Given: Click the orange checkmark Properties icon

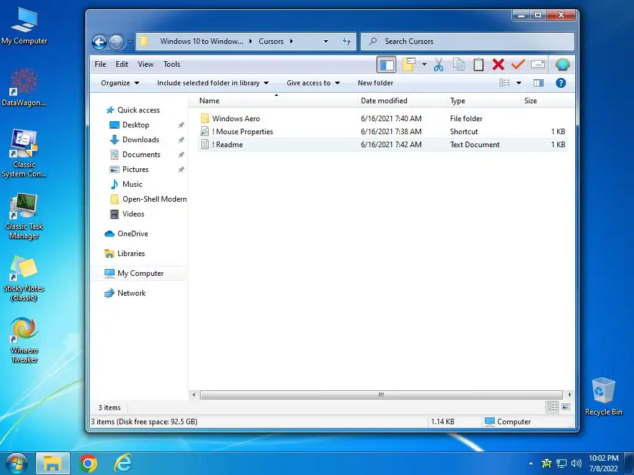Looking at the screenshot, I should pyautogui.click(x=518, y=64).
